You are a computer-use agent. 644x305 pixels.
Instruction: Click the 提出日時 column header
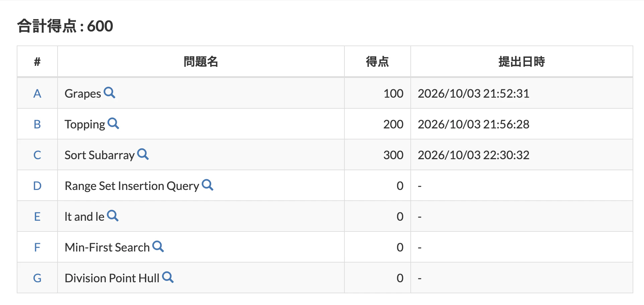tap(521, 62)
